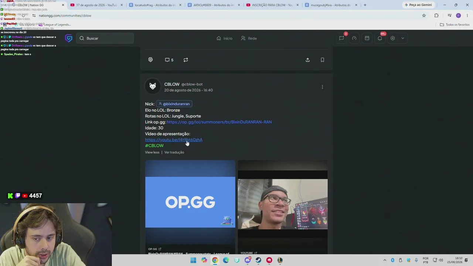The width and height of the screenshot is (473, 266).
Task: Open League of Legends from the taskbar
Action: tap(280, 260)
